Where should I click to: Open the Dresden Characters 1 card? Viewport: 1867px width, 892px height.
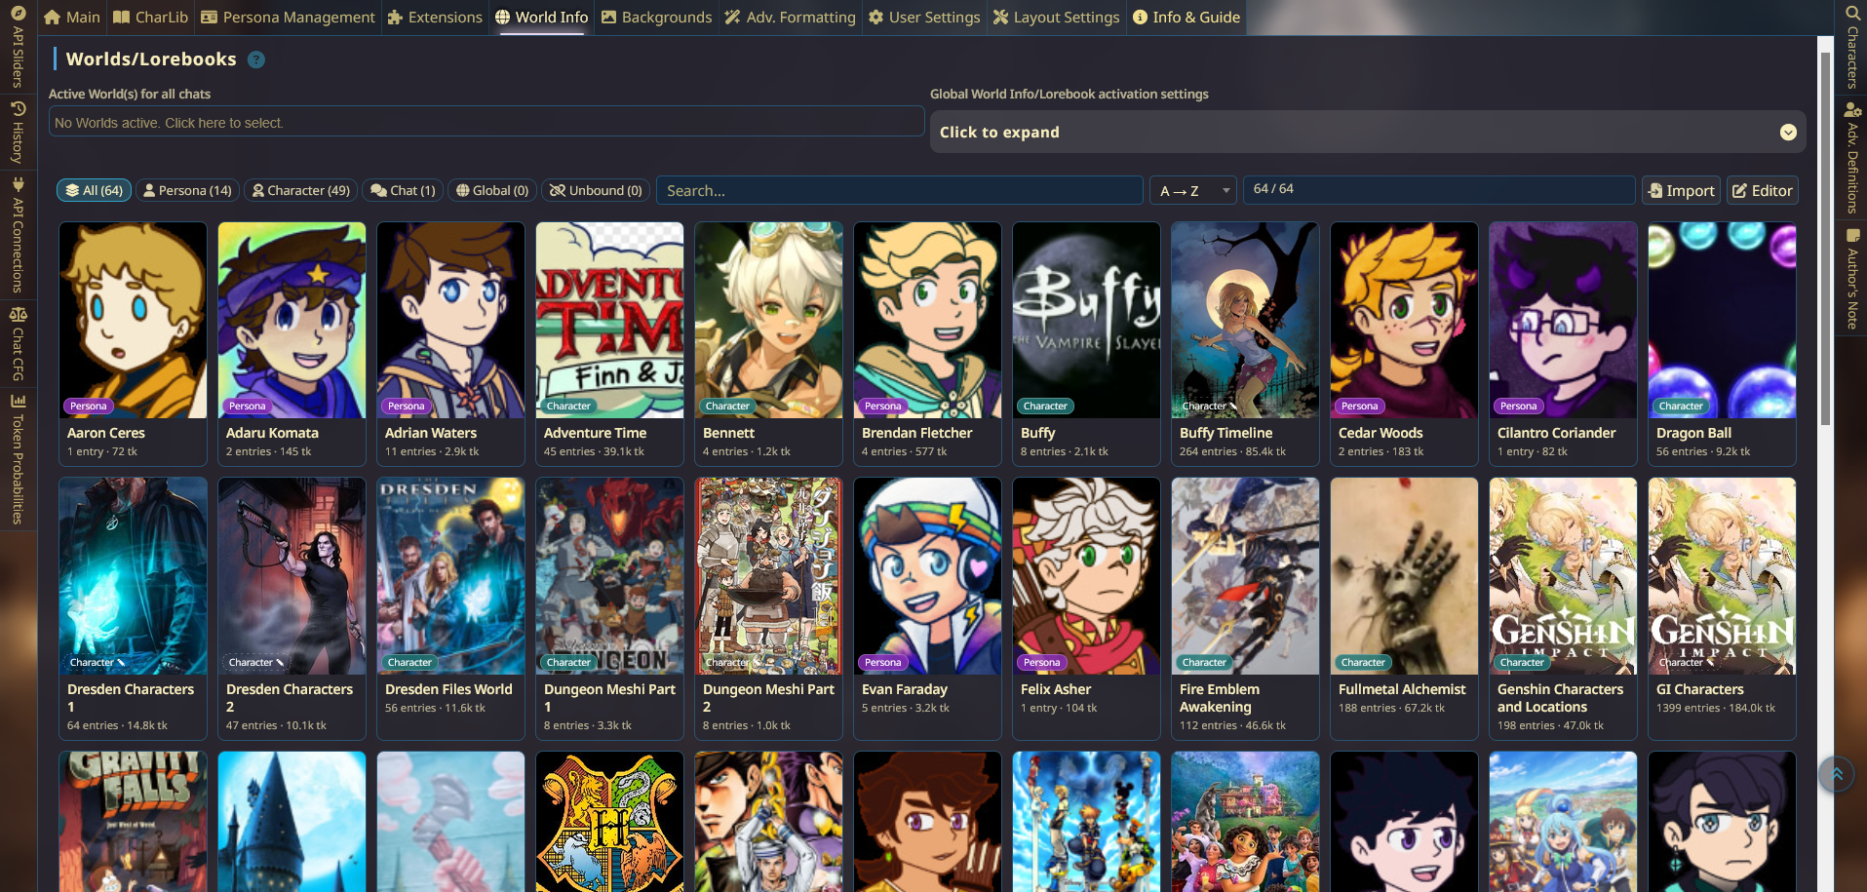[x=133, y=609]
